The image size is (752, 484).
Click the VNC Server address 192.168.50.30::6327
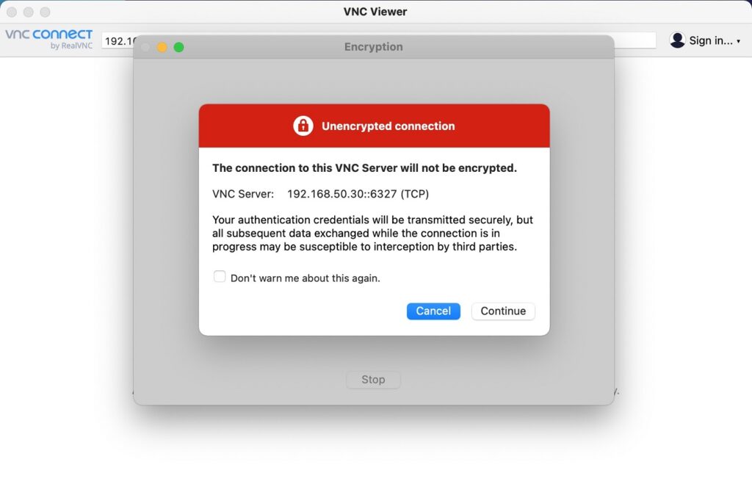coord(358,195)
